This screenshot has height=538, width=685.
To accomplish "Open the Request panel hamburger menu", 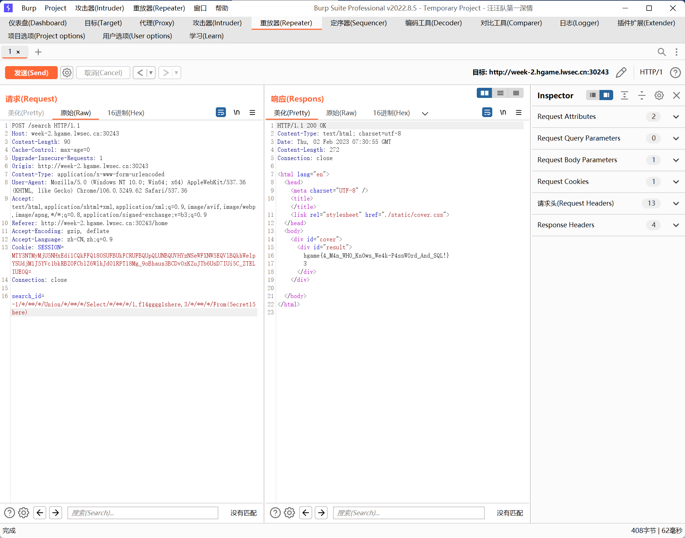I will [x=252, y=112].
